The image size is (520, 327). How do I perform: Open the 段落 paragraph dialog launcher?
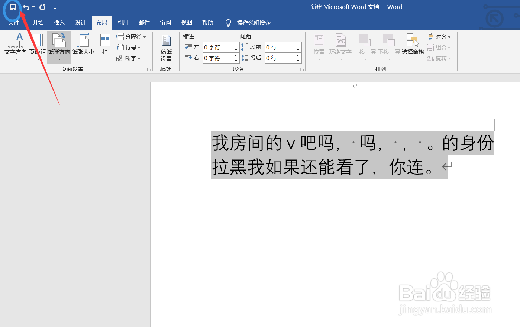click(x=302, y=69)
